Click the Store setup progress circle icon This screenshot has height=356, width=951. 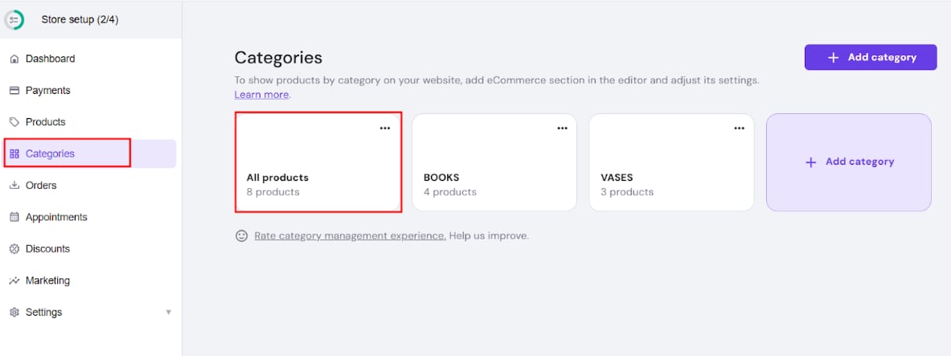pos(14,20)
